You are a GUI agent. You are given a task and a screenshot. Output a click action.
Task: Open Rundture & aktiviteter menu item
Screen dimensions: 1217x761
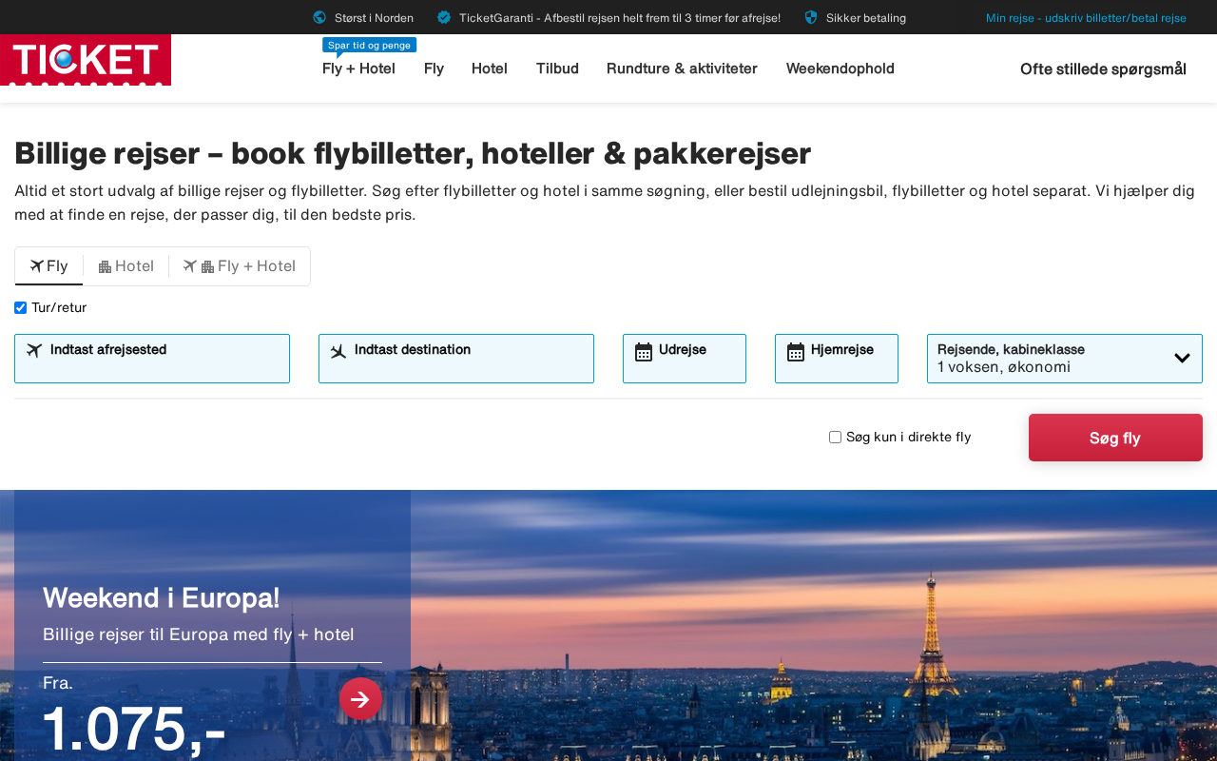[x=682, y=68]
